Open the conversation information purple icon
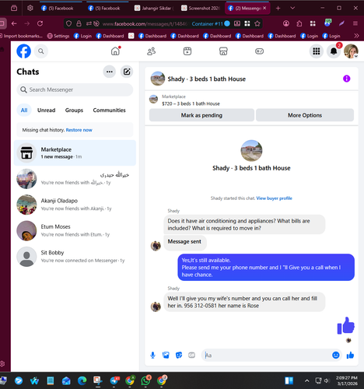The image size is (364, 389). [x=347, y=79]
